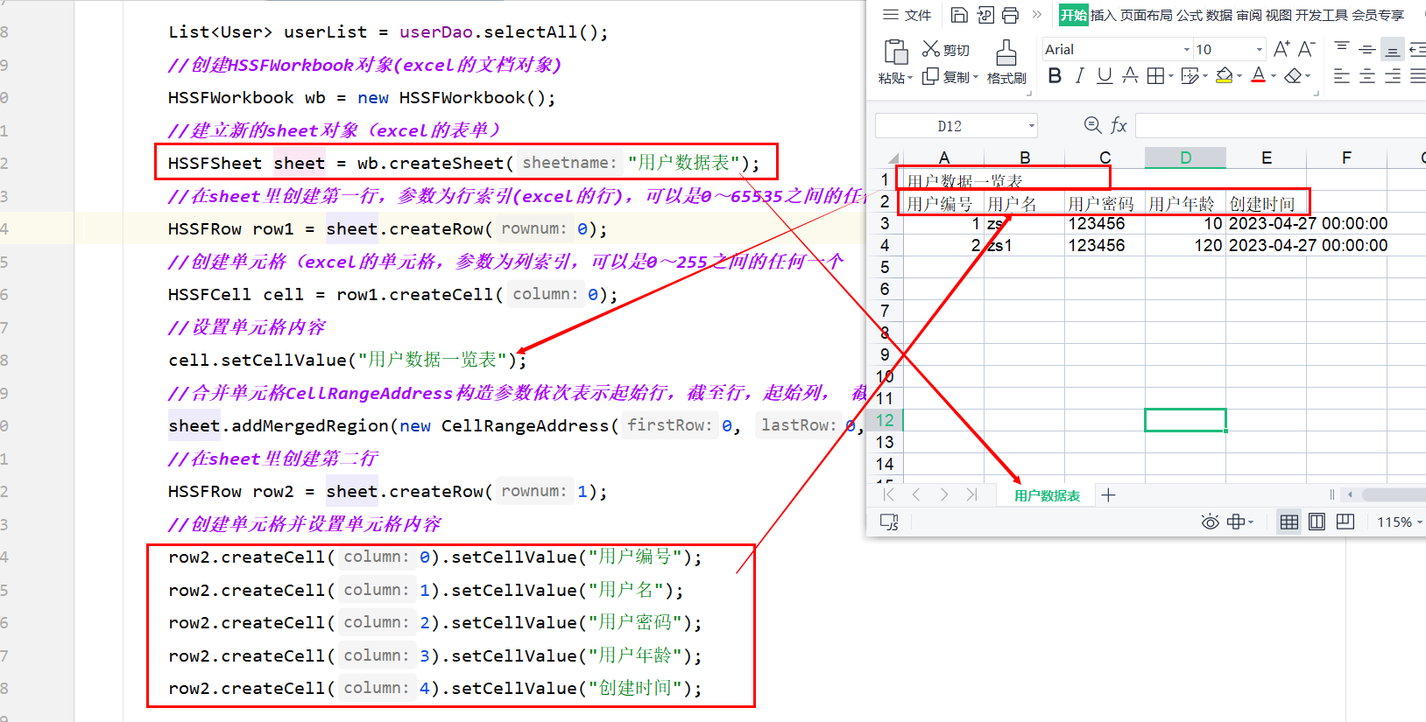This screenshot has height=722, width=1426.
Task: Decrease font size with A- icon
Action: tap(1306, 49)
